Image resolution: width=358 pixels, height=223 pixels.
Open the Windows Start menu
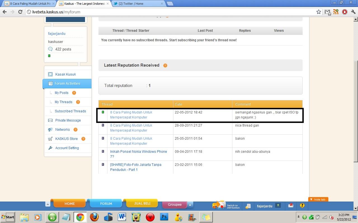[x=8, y=217]
